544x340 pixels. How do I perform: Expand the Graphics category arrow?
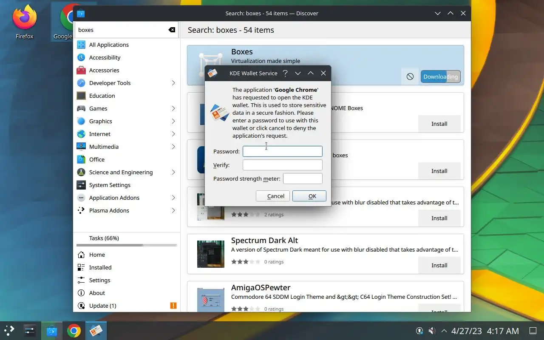pos(173,121)
